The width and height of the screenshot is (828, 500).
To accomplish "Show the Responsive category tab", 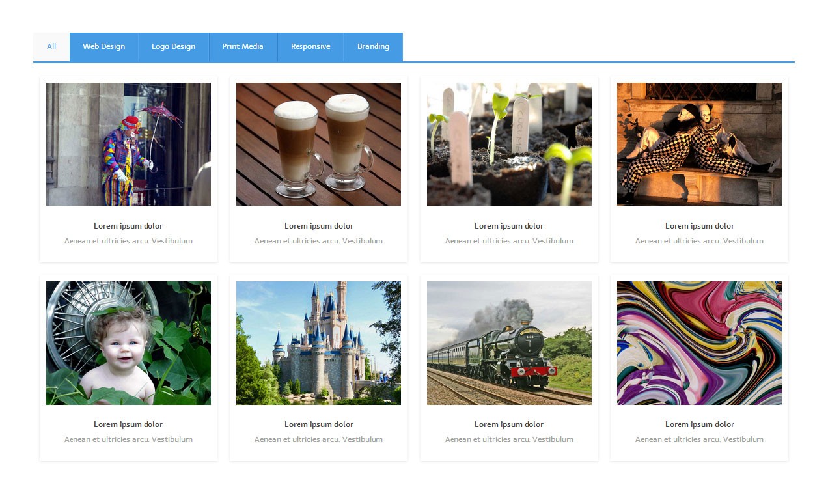I will tap(310, 46).
